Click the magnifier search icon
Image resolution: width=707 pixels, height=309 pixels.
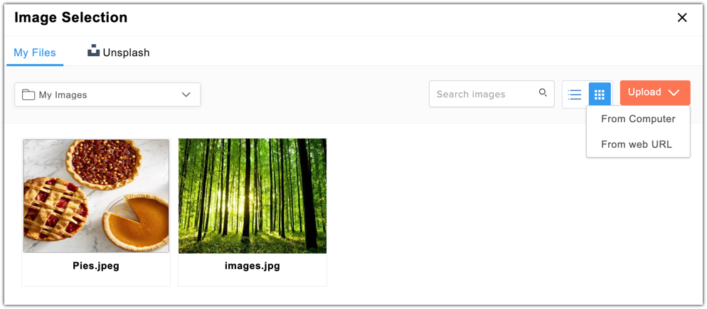[543, 93]
